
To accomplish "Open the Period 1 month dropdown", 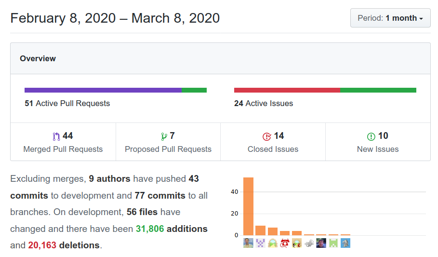I will 390,18.
